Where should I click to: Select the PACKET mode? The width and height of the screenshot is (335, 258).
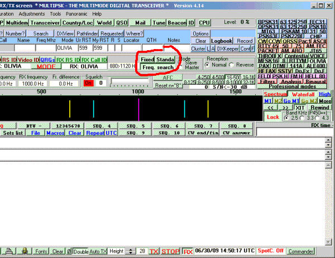point(267,51)
